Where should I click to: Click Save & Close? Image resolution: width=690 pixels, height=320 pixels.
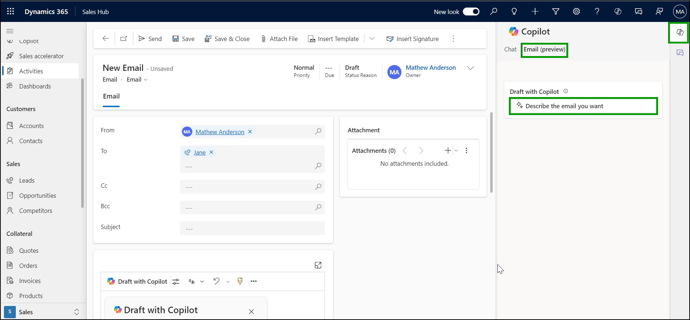click(x=227, y=38)
